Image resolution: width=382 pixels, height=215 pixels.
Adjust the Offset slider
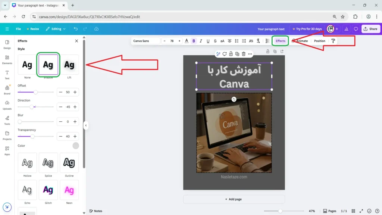(x=35, y=92)
